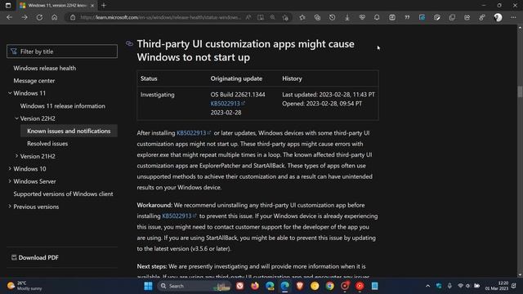Reload the current page
The image size is (523, 294).
tap(39, 17)
